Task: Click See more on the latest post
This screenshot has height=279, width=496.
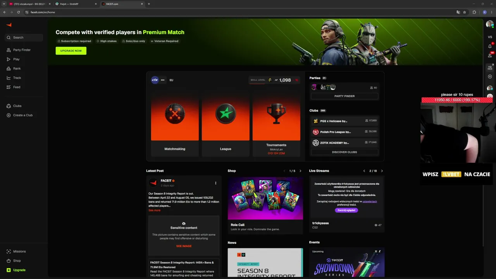Action: click(154, 210)
